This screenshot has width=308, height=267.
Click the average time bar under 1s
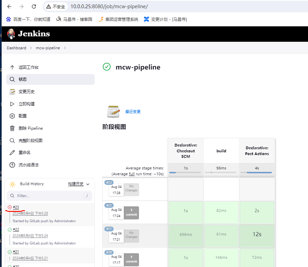(x=185, y=173)
